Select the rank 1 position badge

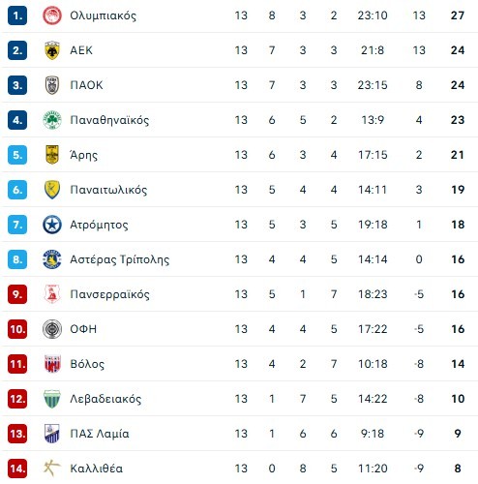pyautogui.click(x=17, y=15)
